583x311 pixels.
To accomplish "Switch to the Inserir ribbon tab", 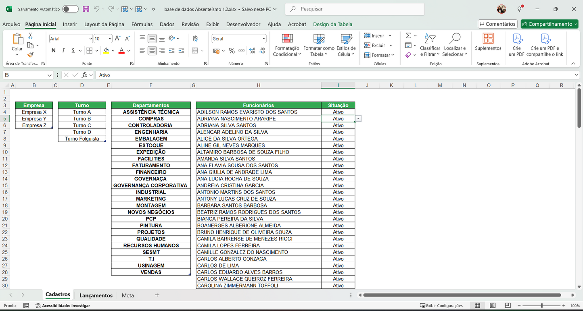I will click(x=70, y=24).
